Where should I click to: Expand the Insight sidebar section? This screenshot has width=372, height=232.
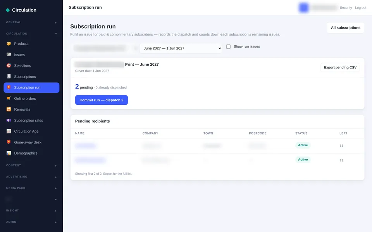point(31,210)
